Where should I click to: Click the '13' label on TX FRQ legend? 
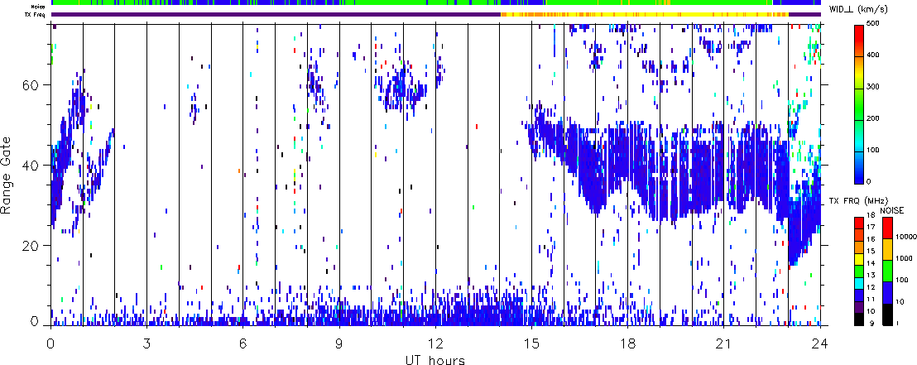(x=871, y=275)
